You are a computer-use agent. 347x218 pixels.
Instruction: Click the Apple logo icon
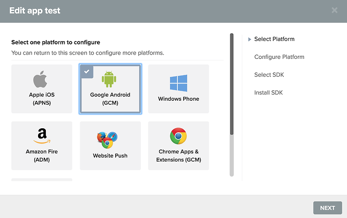40,79
